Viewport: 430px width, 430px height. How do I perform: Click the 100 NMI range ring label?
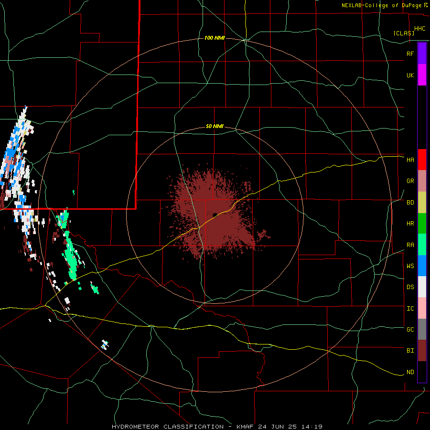pyautogui.click(x=215, y=38)
